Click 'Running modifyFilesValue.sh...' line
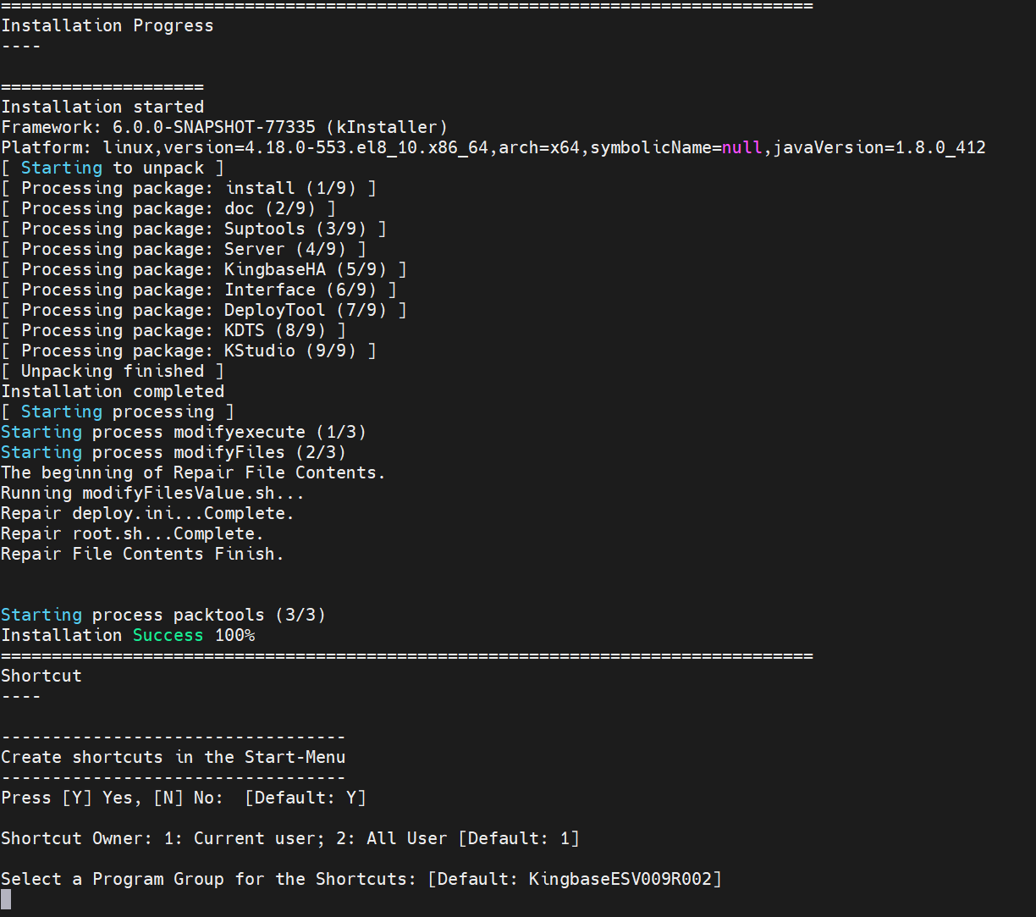 click(153, 493)
